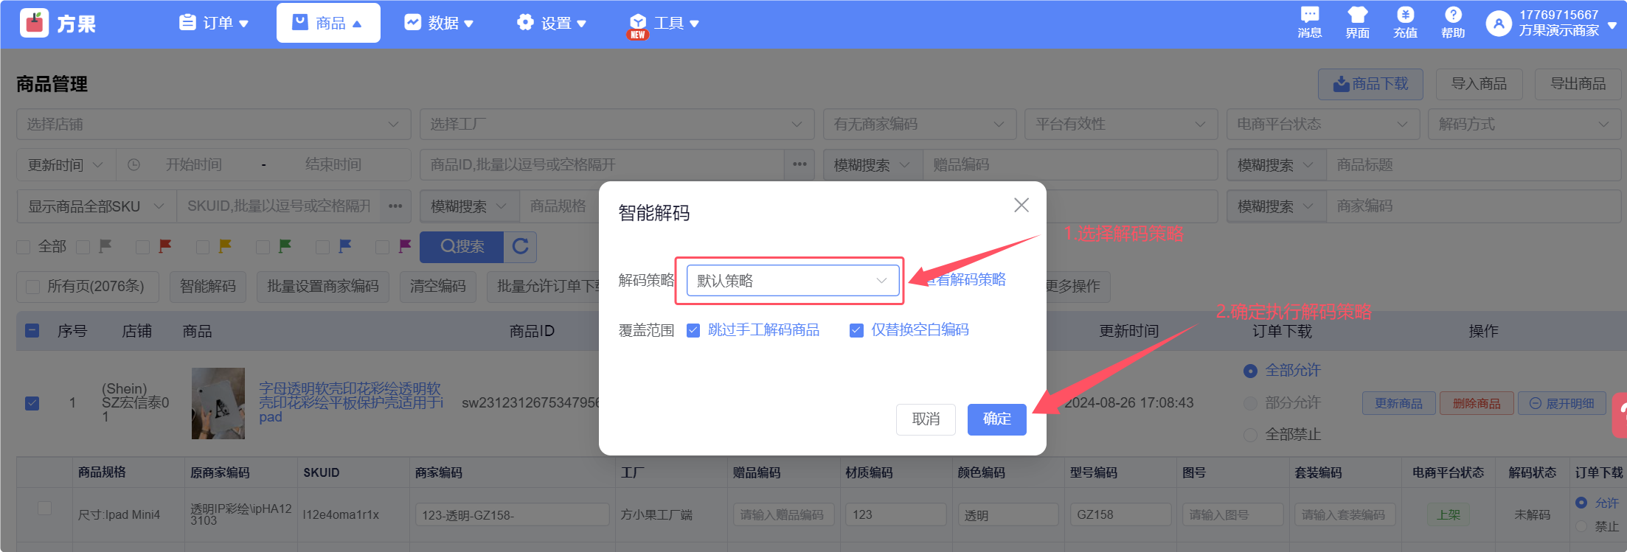This screenshot has width=1627, height=552.
Task: Open the 更新时间 type dropdown
Action: [66, 164]
